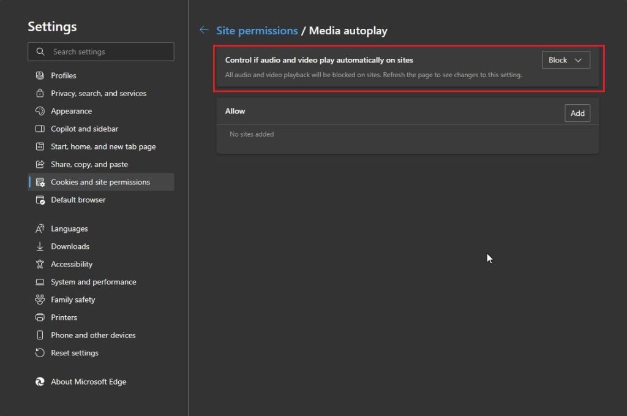Open the Profiles settings icon
This screenshot has height=416, width=627.
39,75
